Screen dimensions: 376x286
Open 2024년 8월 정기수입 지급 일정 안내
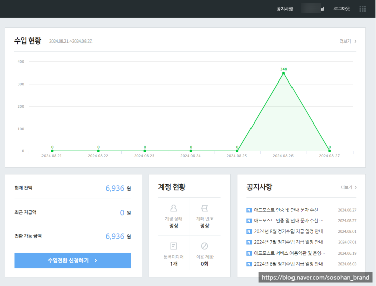[x=288, y=231]
